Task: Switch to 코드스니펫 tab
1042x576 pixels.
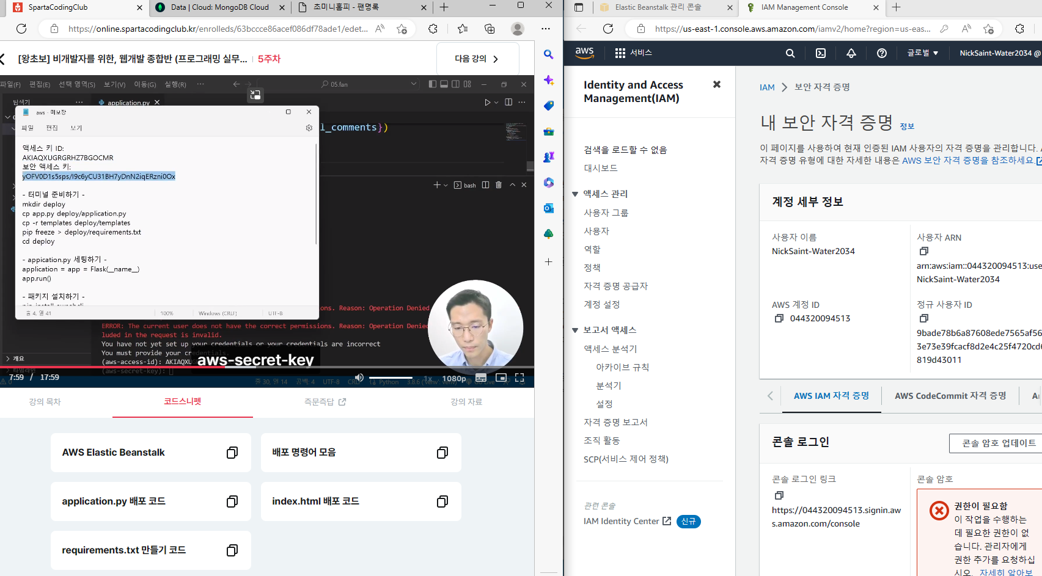Action: [x=182, y=401]
